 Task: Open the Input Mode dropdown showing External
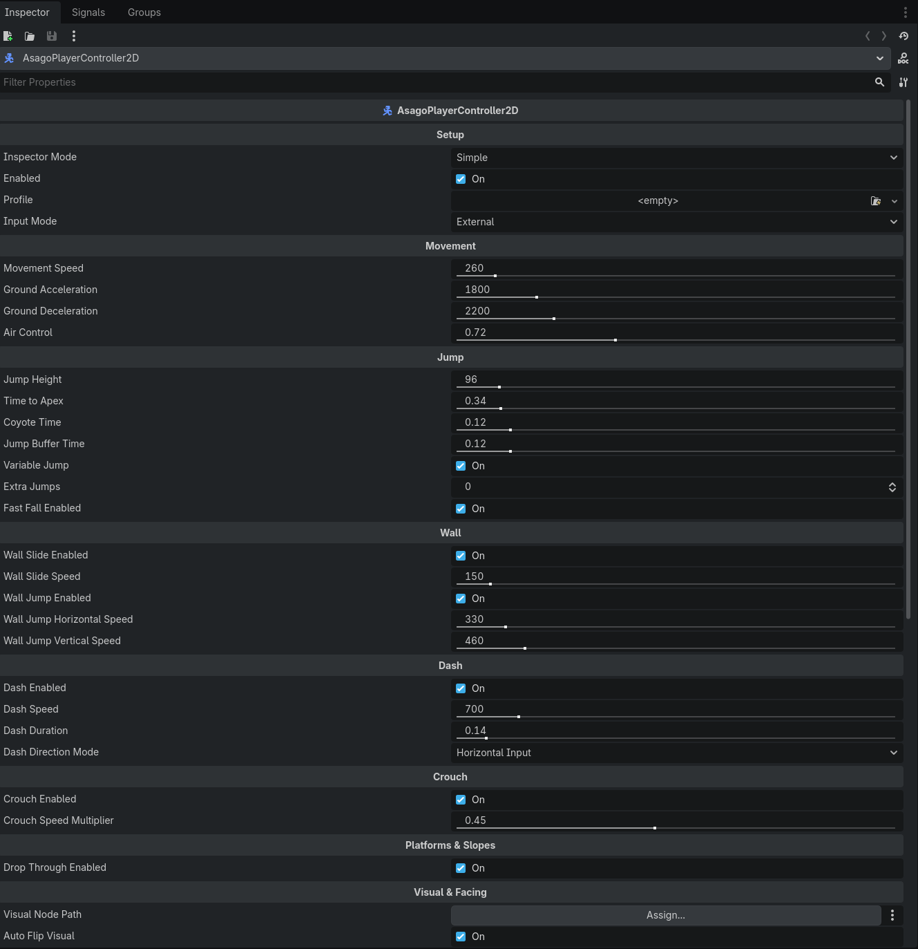tap(677, 222)
